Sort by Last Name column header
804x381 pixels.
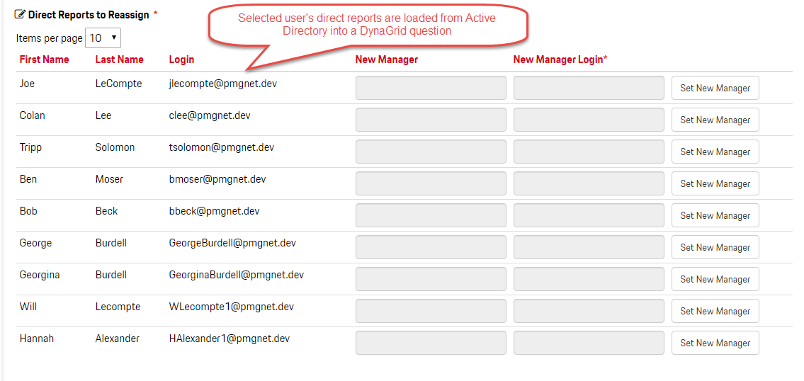click(x=120, y=59)
